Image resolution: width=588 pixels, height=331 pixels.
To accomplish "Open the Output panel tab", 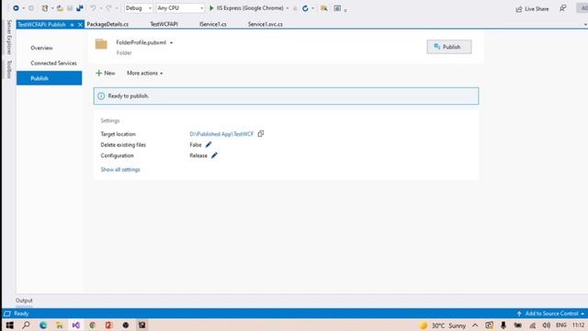I will click(24, 301).
